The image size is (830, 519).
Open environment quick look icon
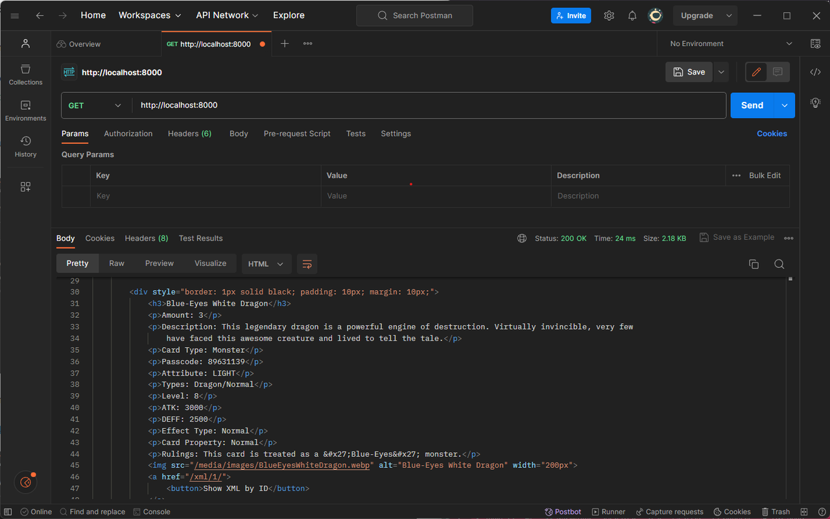pyautogui.click(x=815, y=43)
